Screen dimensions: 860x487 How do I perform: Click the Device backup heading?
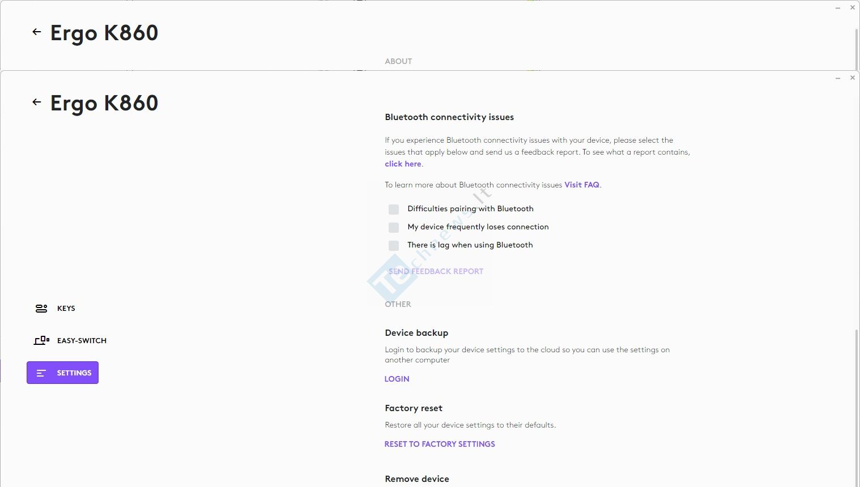coord(416,333)
